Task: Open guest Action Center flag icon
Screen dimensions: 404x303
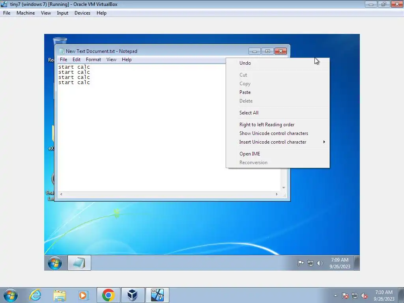Action: pos(301,263)
